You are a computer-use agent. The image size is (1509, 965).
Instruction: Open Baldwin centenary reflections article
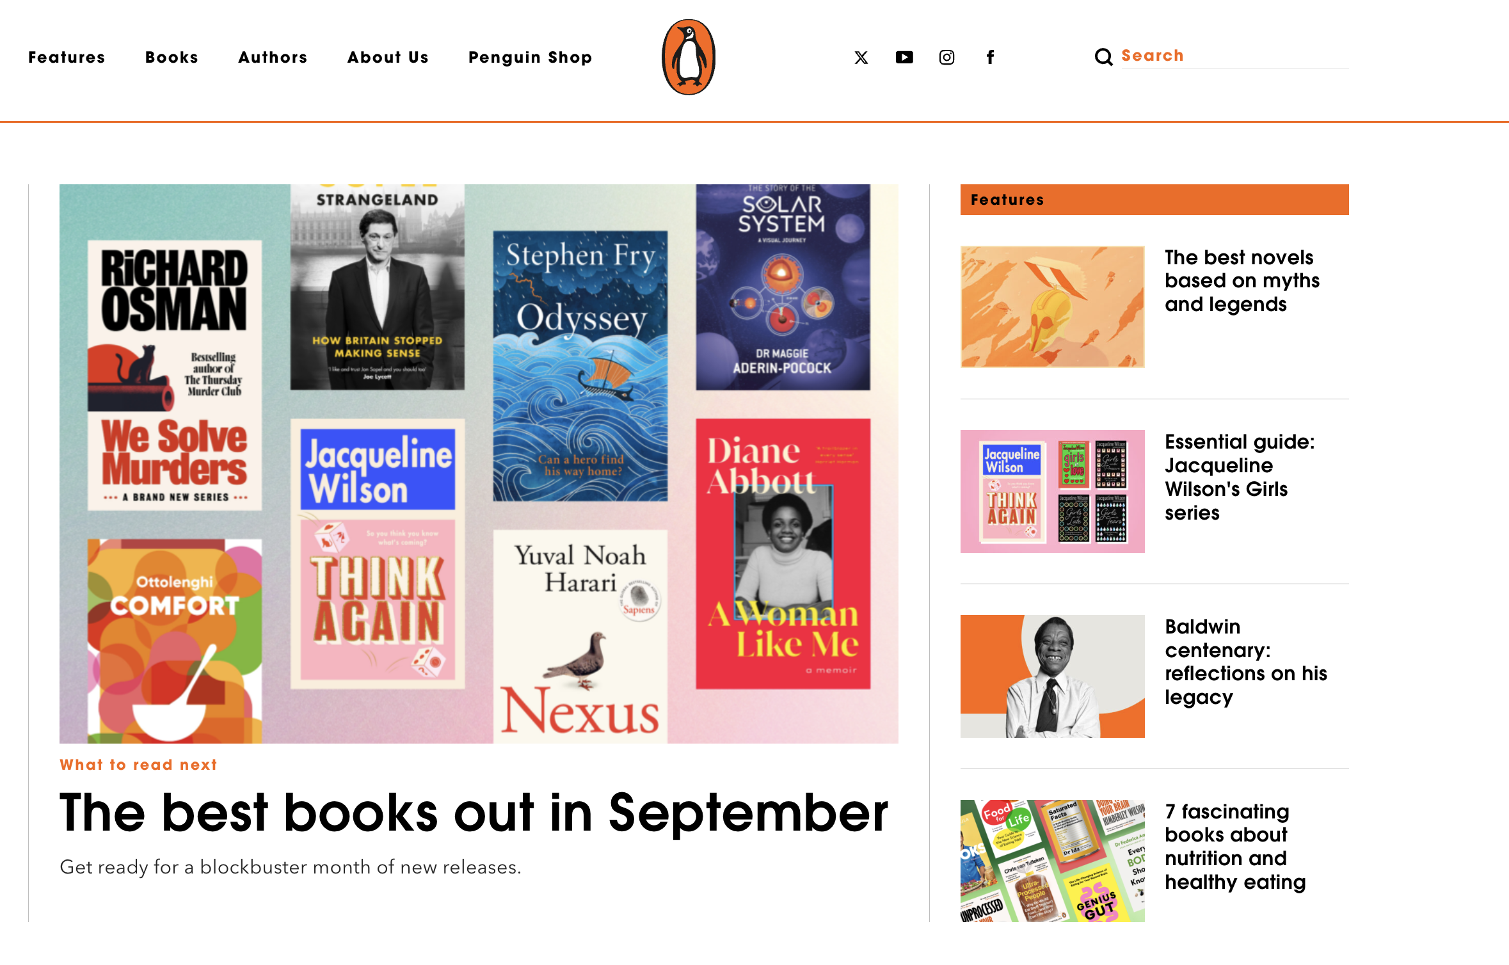click(1245, 662)
